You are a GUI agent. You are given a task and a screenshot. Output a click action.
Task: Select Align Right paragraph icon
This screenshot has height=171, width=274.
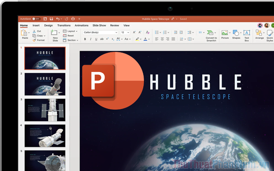(x=168, y=39)
